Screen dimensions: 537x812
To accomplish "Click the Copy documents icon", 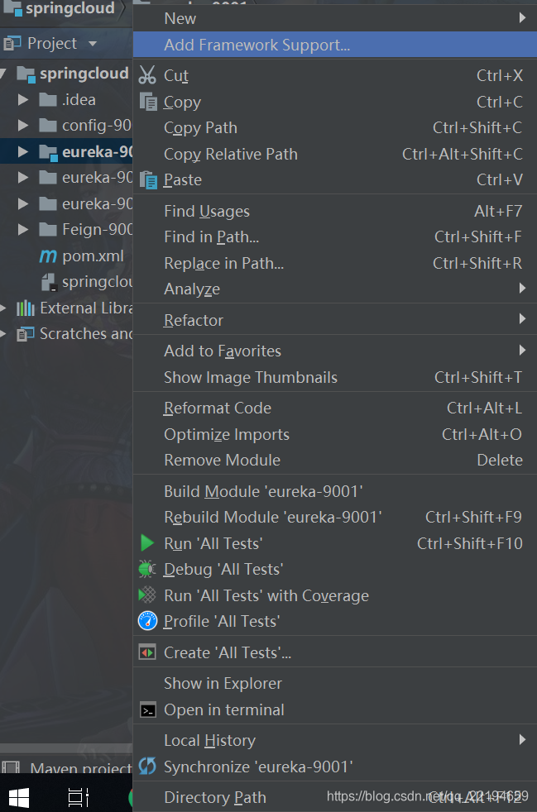I will tap(148, 102).
